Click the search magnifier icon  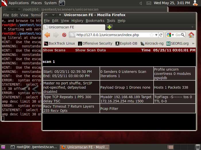[x=183, y=35]
